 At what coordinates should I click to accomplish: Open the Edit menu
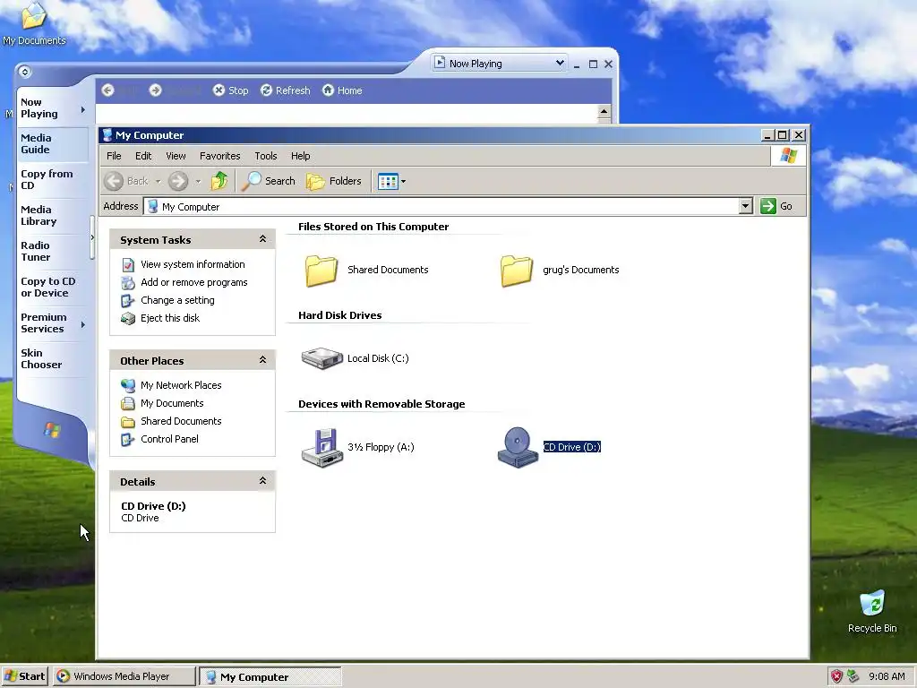point(143,156)
